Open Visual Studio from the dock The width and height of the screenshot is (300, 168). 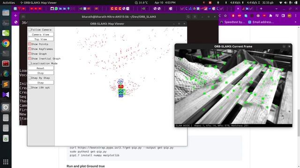tap(6, 94)
